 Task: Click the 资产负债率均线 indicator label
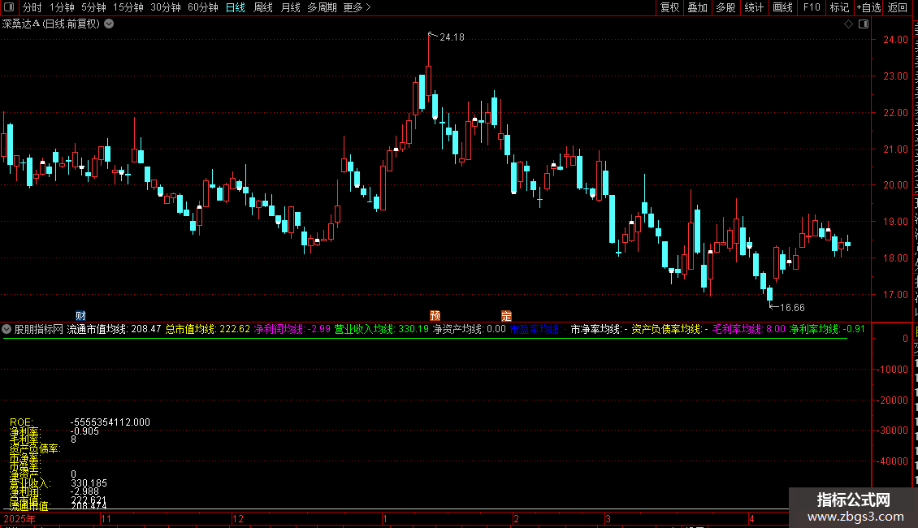(x=669, y=329)
